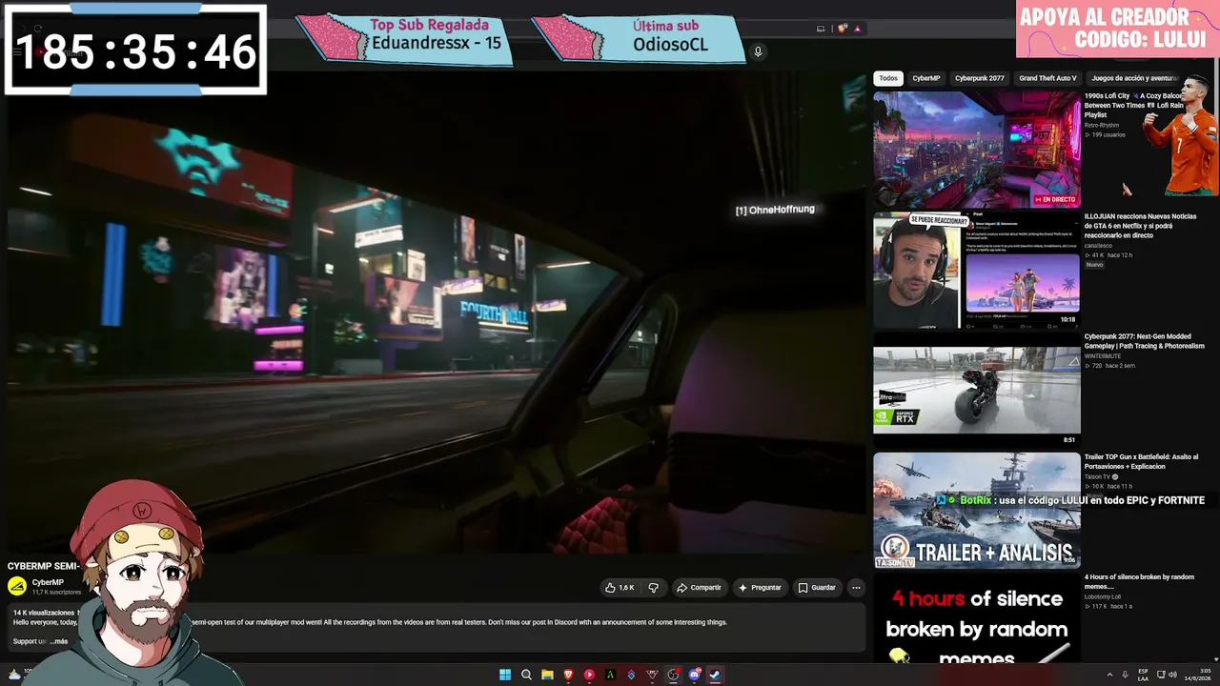Open File Explorer from the taskbar
The width and height of the screenshot is (1220, 686).
coord(547,675)
